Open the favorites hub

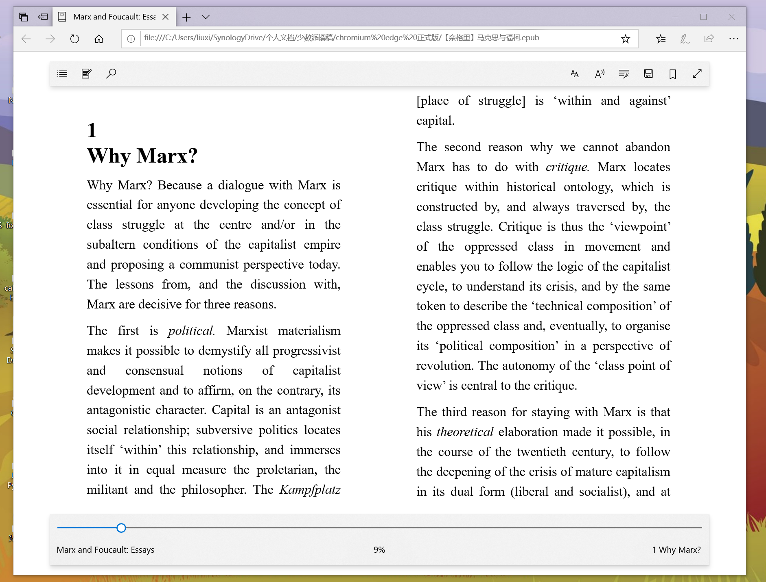coord(661,39)
